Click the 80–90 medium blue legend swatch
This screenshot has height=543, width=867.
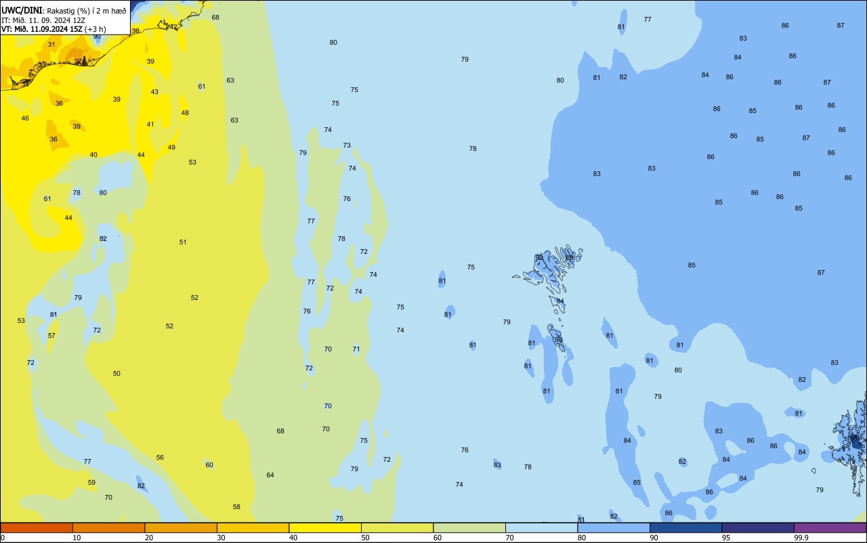click(x=614, y=527)
